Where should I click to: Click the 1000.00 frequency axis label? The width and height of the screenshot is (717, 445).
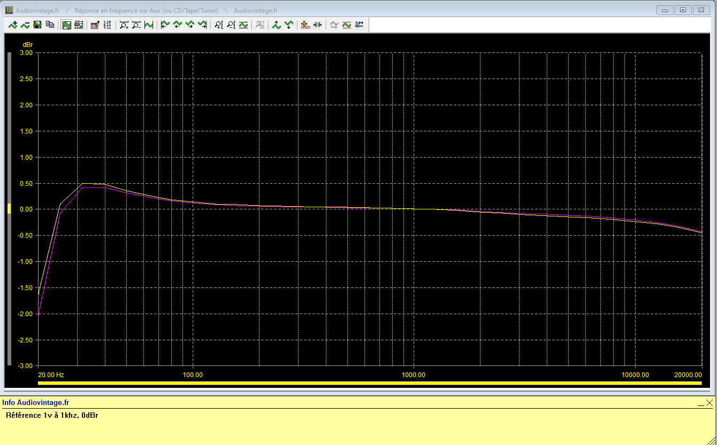click(x=414, y=375)
